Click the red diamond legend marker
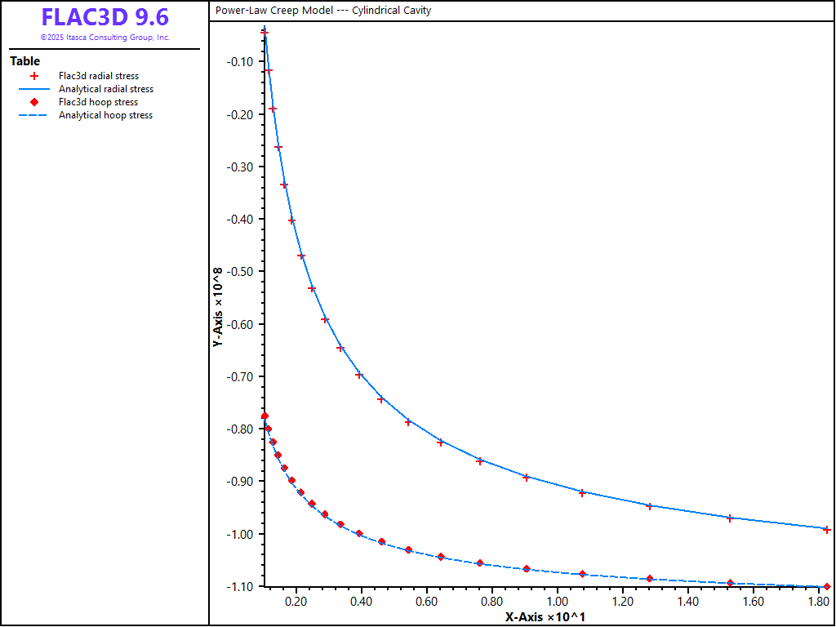 click(34, 102)
